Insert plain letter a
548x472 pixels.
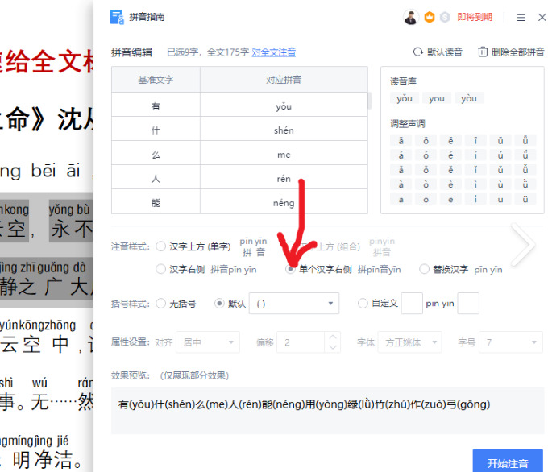(401, 199)
